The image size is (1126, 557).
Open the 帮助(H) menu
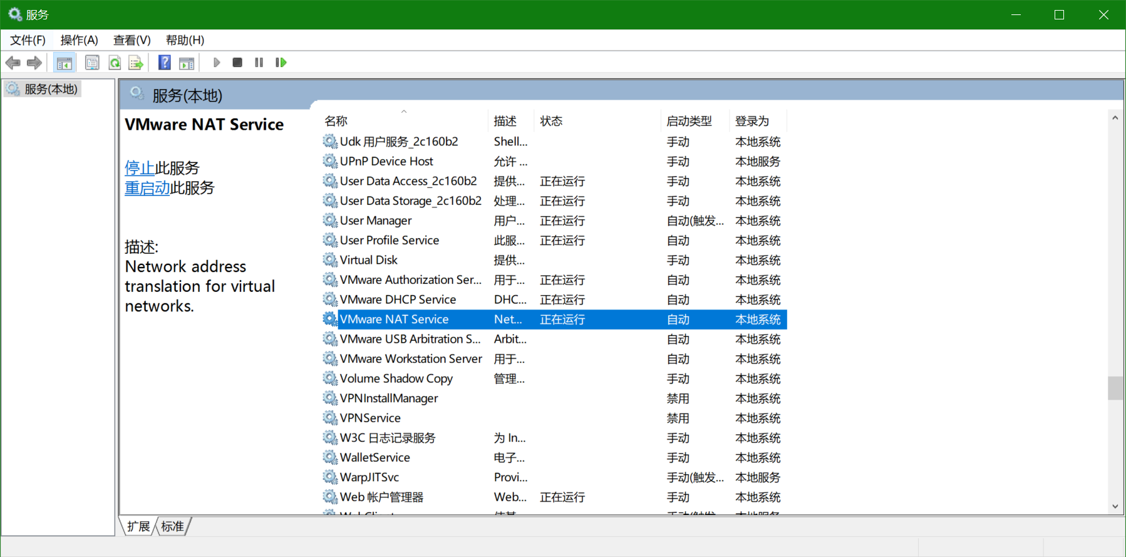[185, 40]
